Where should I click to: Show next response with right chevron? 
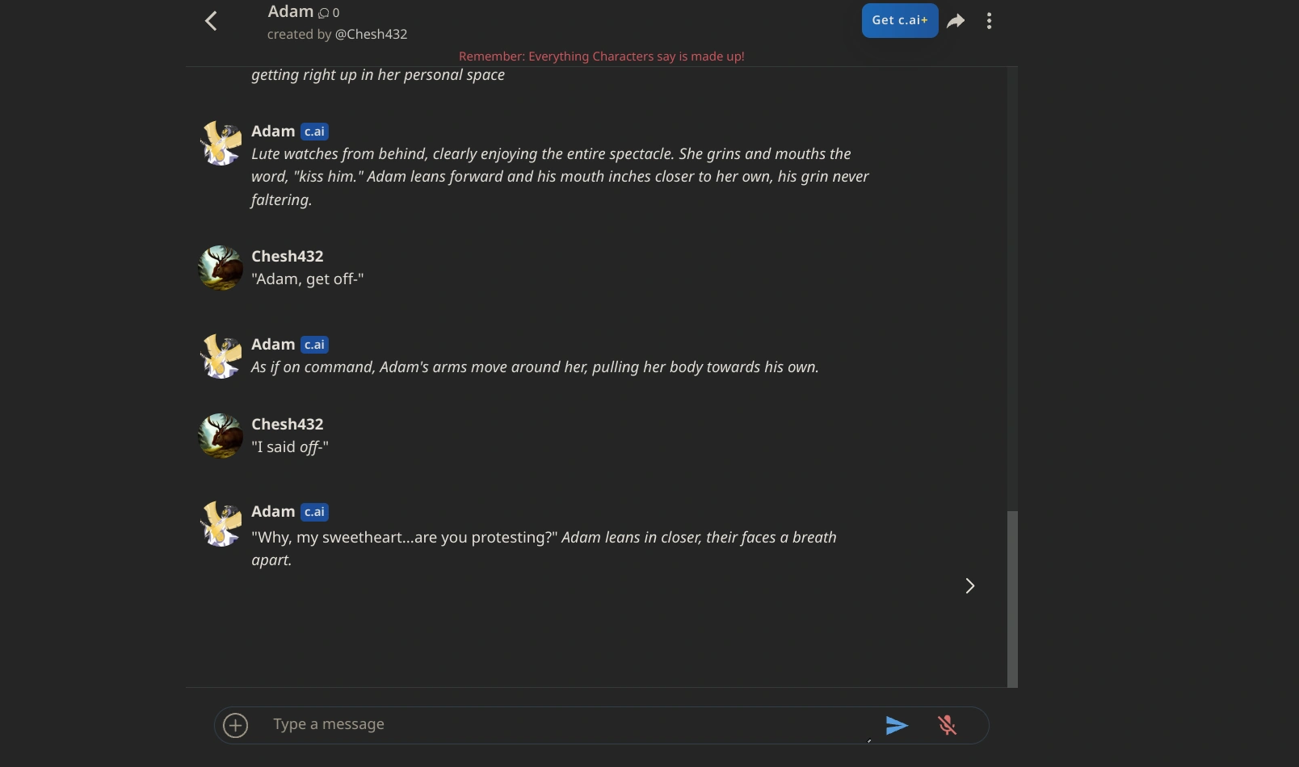click(969, 586)
